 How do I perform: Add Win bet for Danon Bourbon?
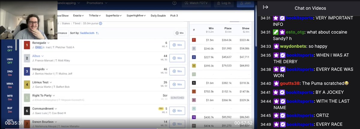click(x=177, y=124)
